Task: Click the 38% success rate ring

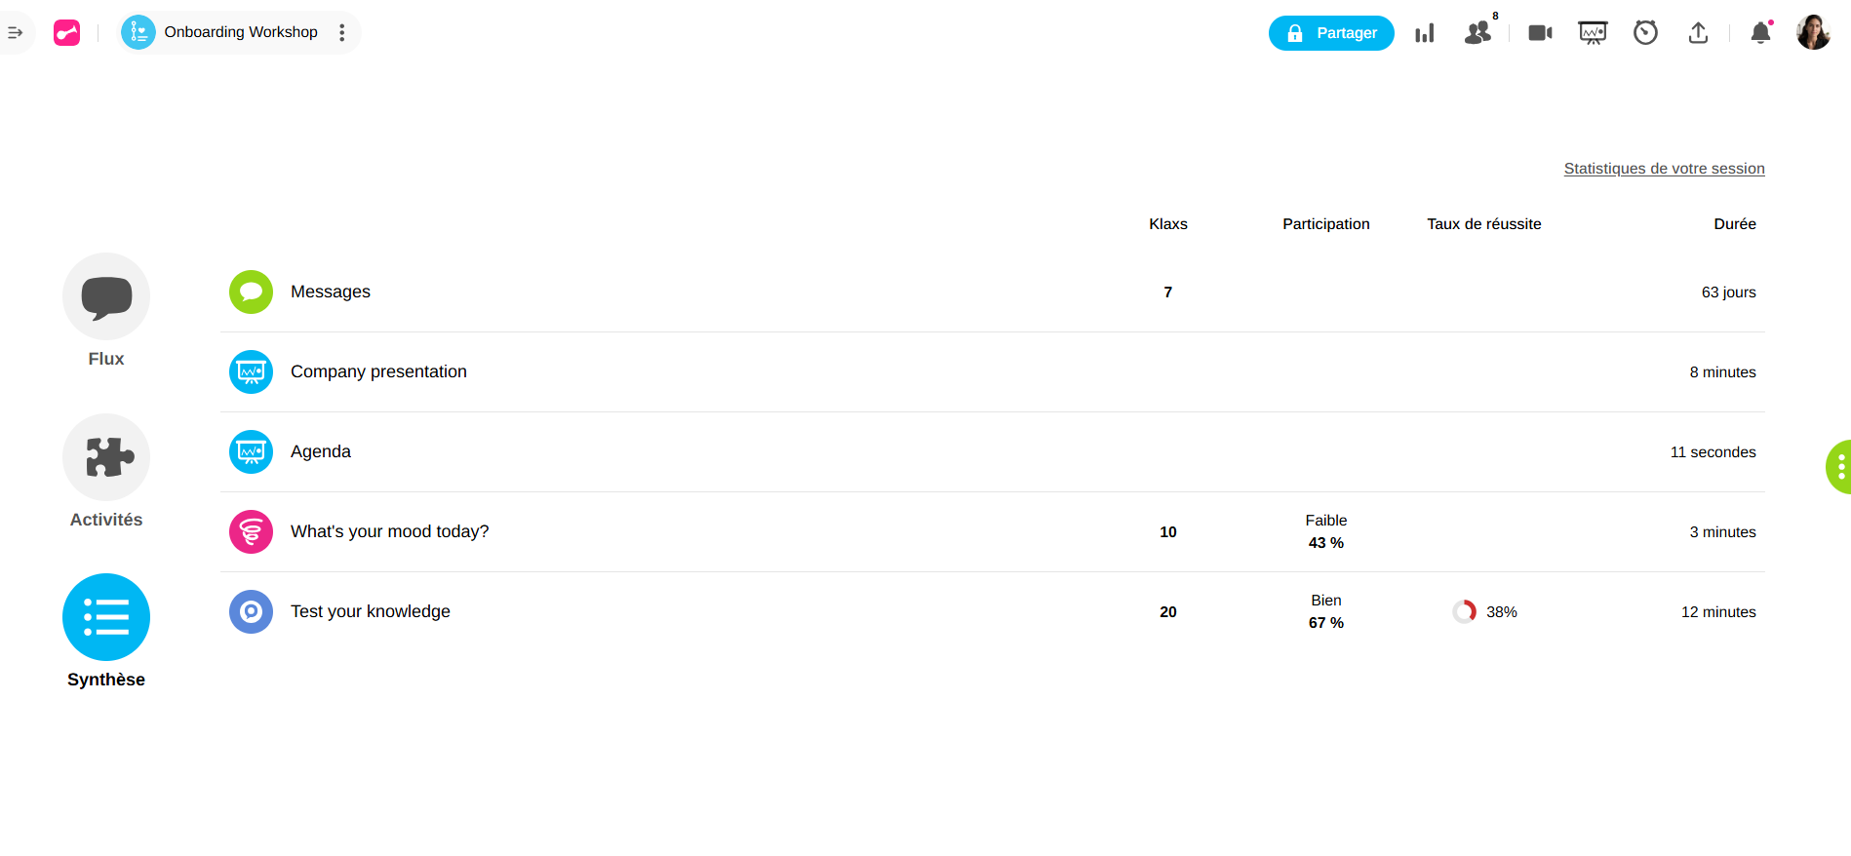Action: pos(1465,612)
